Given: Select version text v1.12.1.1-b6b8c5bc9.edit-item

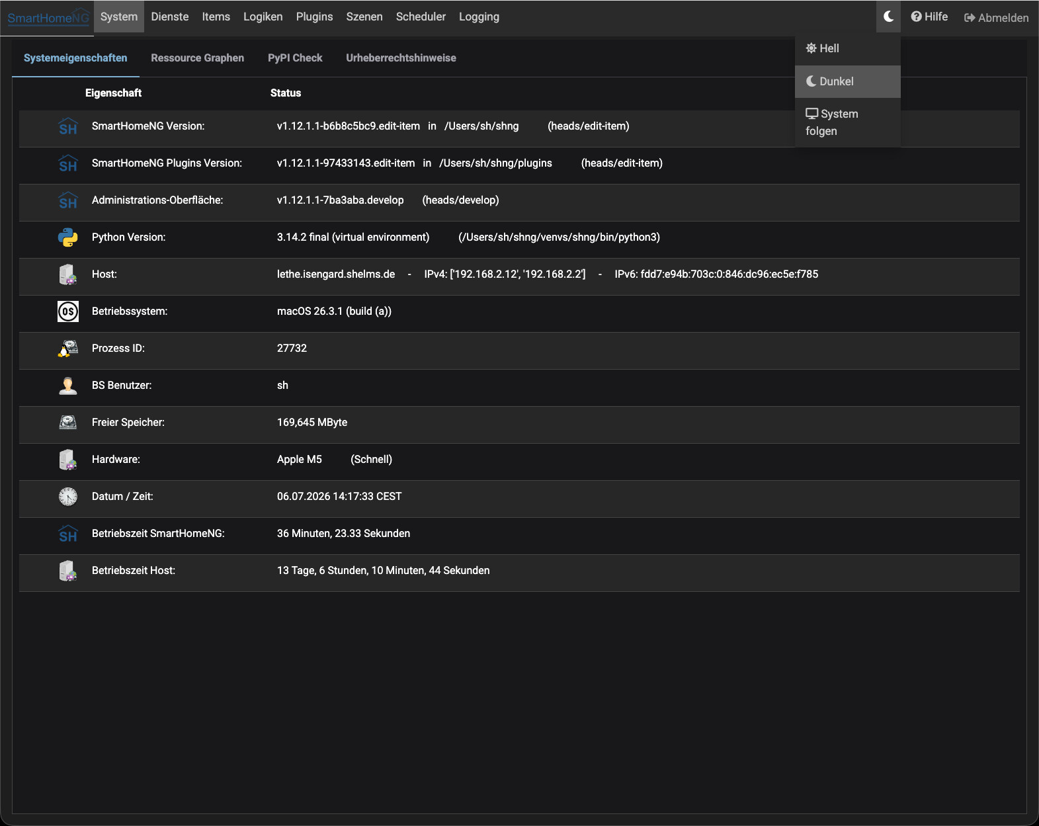Looking at the screenshot, I should pos(349,126).
